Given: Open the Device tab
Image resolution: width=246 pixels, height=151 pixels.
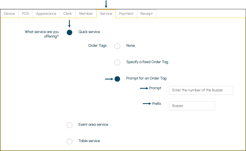Looking at the screenshot, I should [x=10, y=14].
